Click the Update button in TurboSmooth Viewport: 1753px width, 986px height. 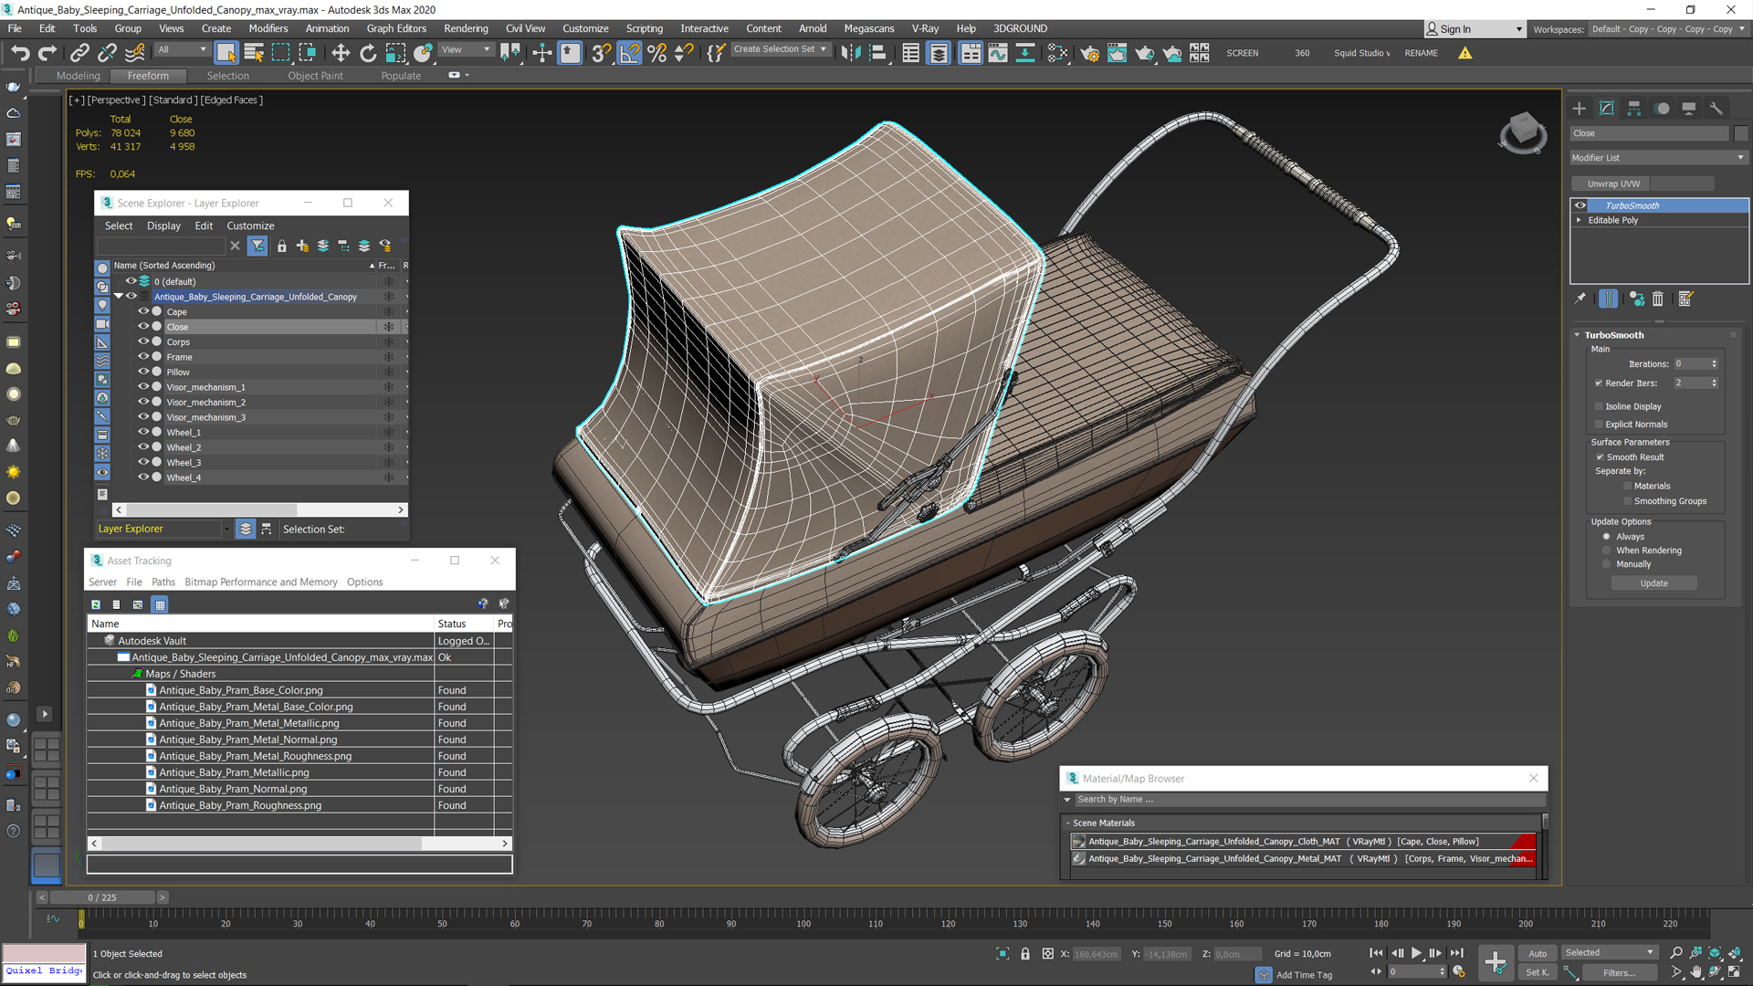pos(1653,583)
